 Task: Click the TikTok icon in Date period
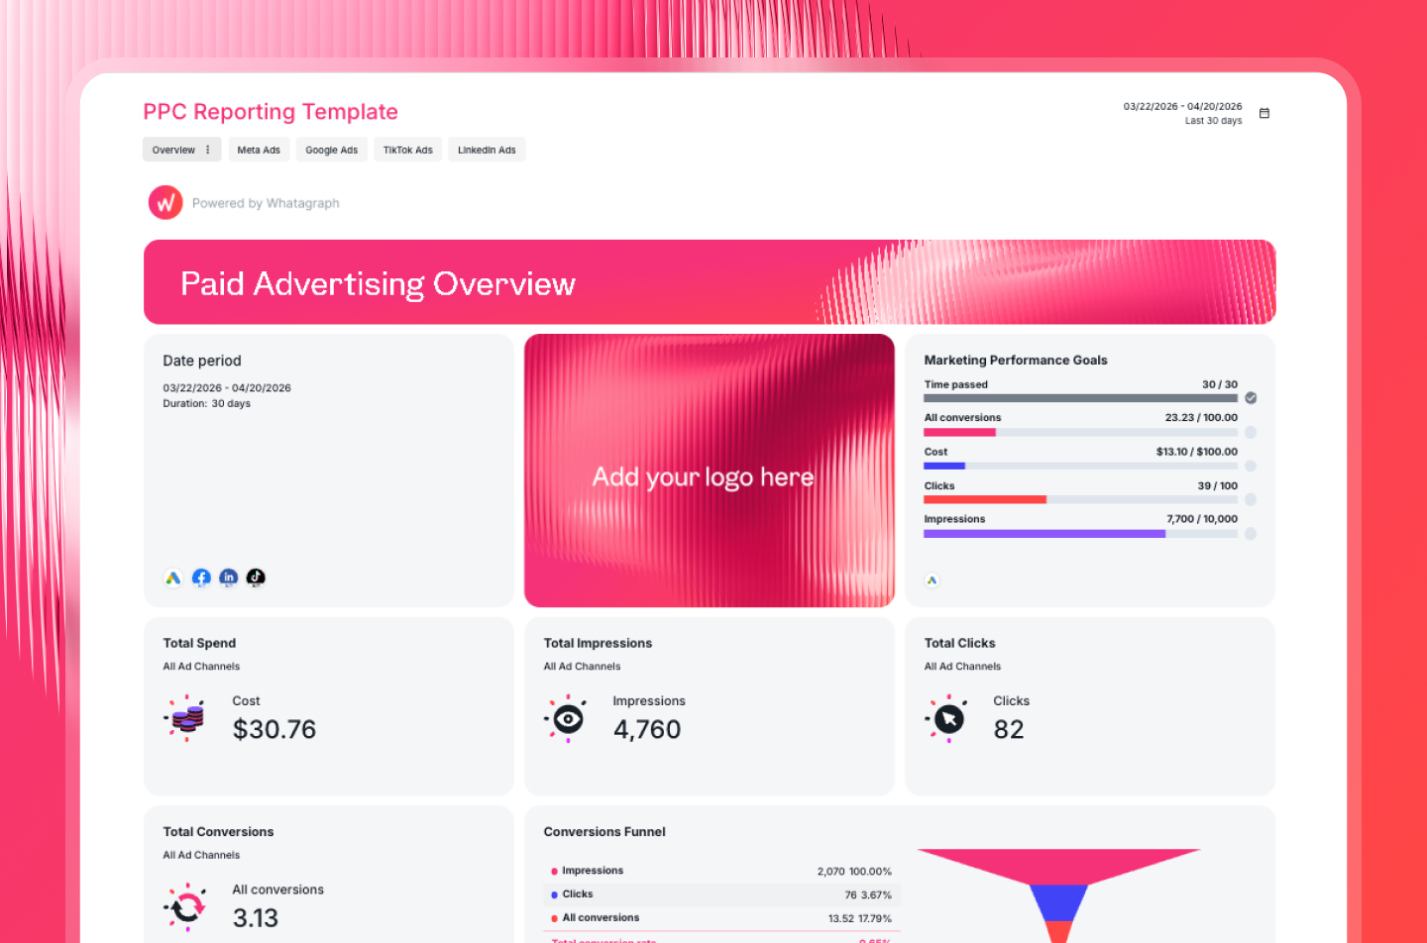click(x=256, y=577)
